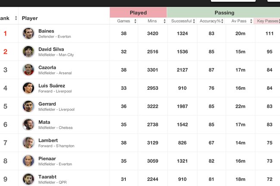The image size is (280, 186).
Task: Sort table by Rank arrows
Action: 16,18
